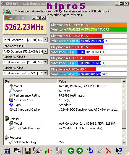Click the 'Standard' type value
The image size is (130, 156).
(x=65, y=105)
